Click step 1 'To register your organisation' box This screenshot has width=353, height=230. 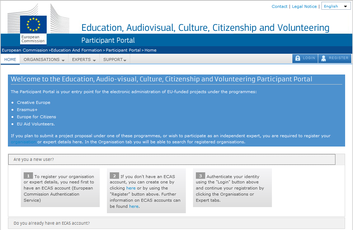pos(60,188)
